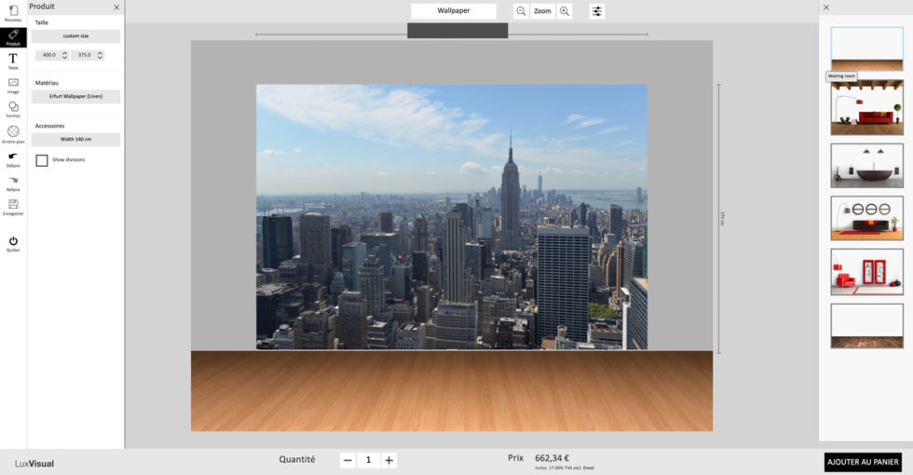Open the custom size dropdown

(75, 36)
